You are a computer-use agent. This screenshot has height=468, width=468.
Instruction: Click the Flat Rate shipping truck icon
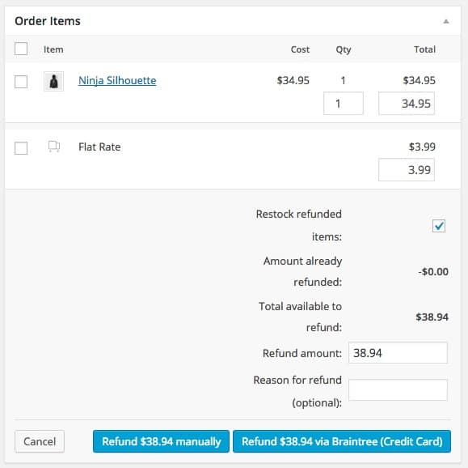tap(54, 147)
